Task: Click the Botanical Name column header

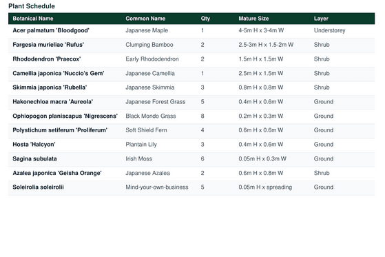Action: pyautogui.click(x=33, y=19)
